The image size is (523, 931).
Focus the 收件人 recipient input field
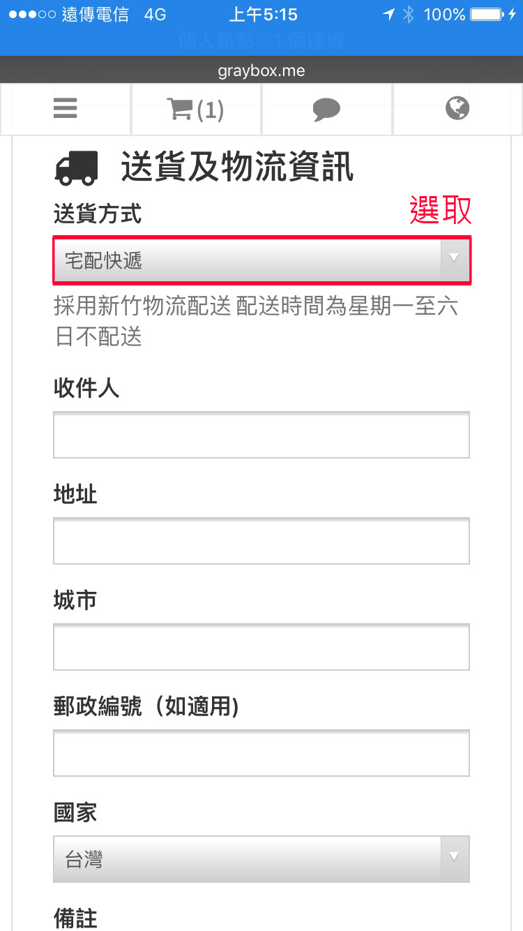pos(261,435)
